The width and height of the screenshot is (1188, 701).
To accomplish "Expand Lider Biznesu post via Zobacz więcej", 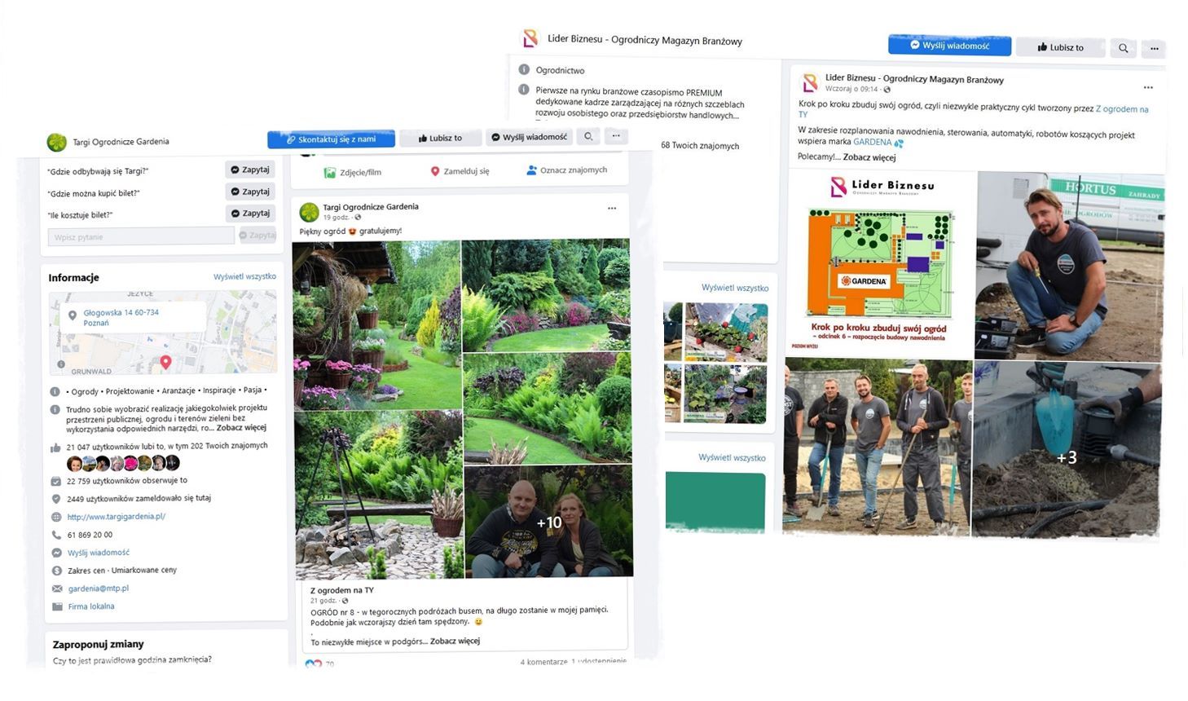I will pos(869,157).
